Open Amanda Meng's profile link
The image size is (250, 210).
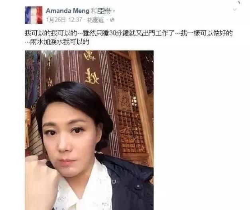pos(68,11)
